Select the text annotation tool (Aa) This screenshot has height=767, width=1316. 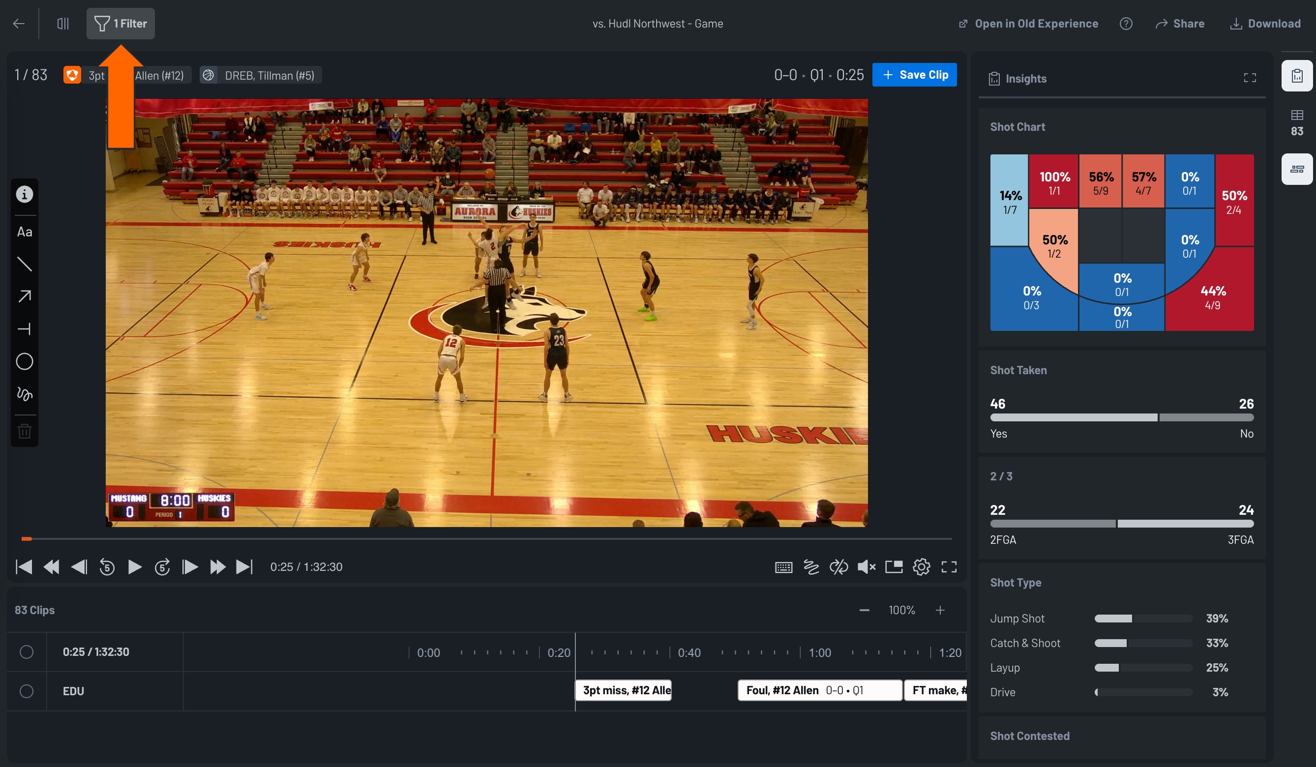pos(25,232)
